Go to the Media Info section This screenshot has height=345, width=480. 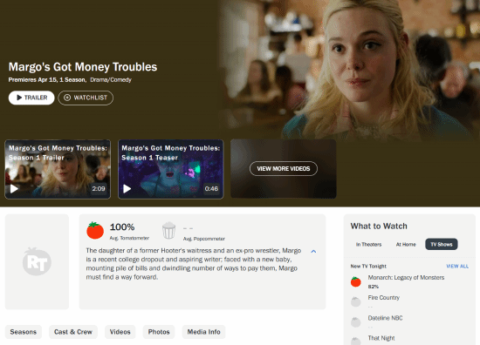[204, 332]
